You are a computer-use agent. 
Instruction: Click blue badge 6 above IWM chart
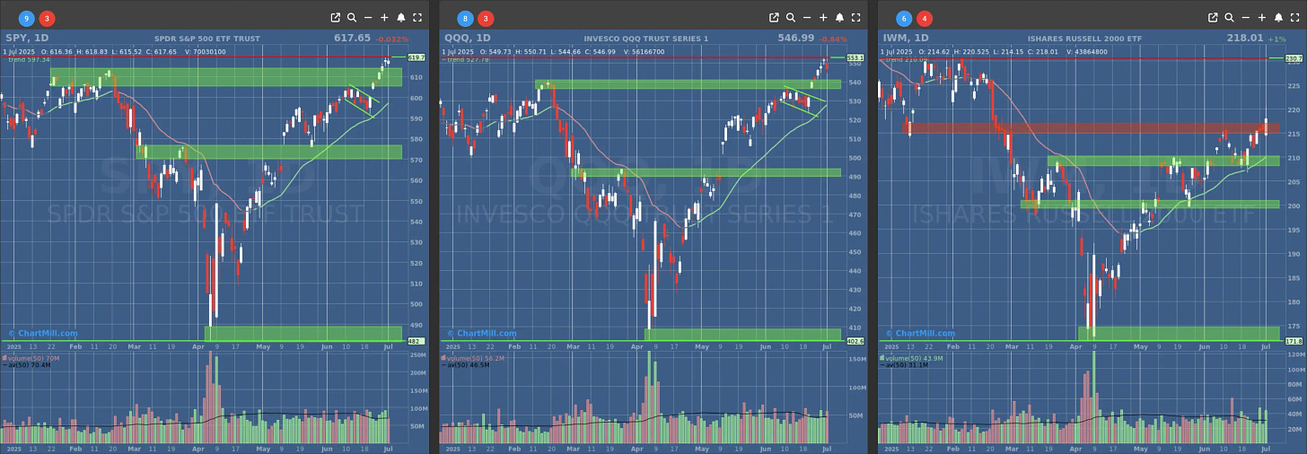[904, 18]
